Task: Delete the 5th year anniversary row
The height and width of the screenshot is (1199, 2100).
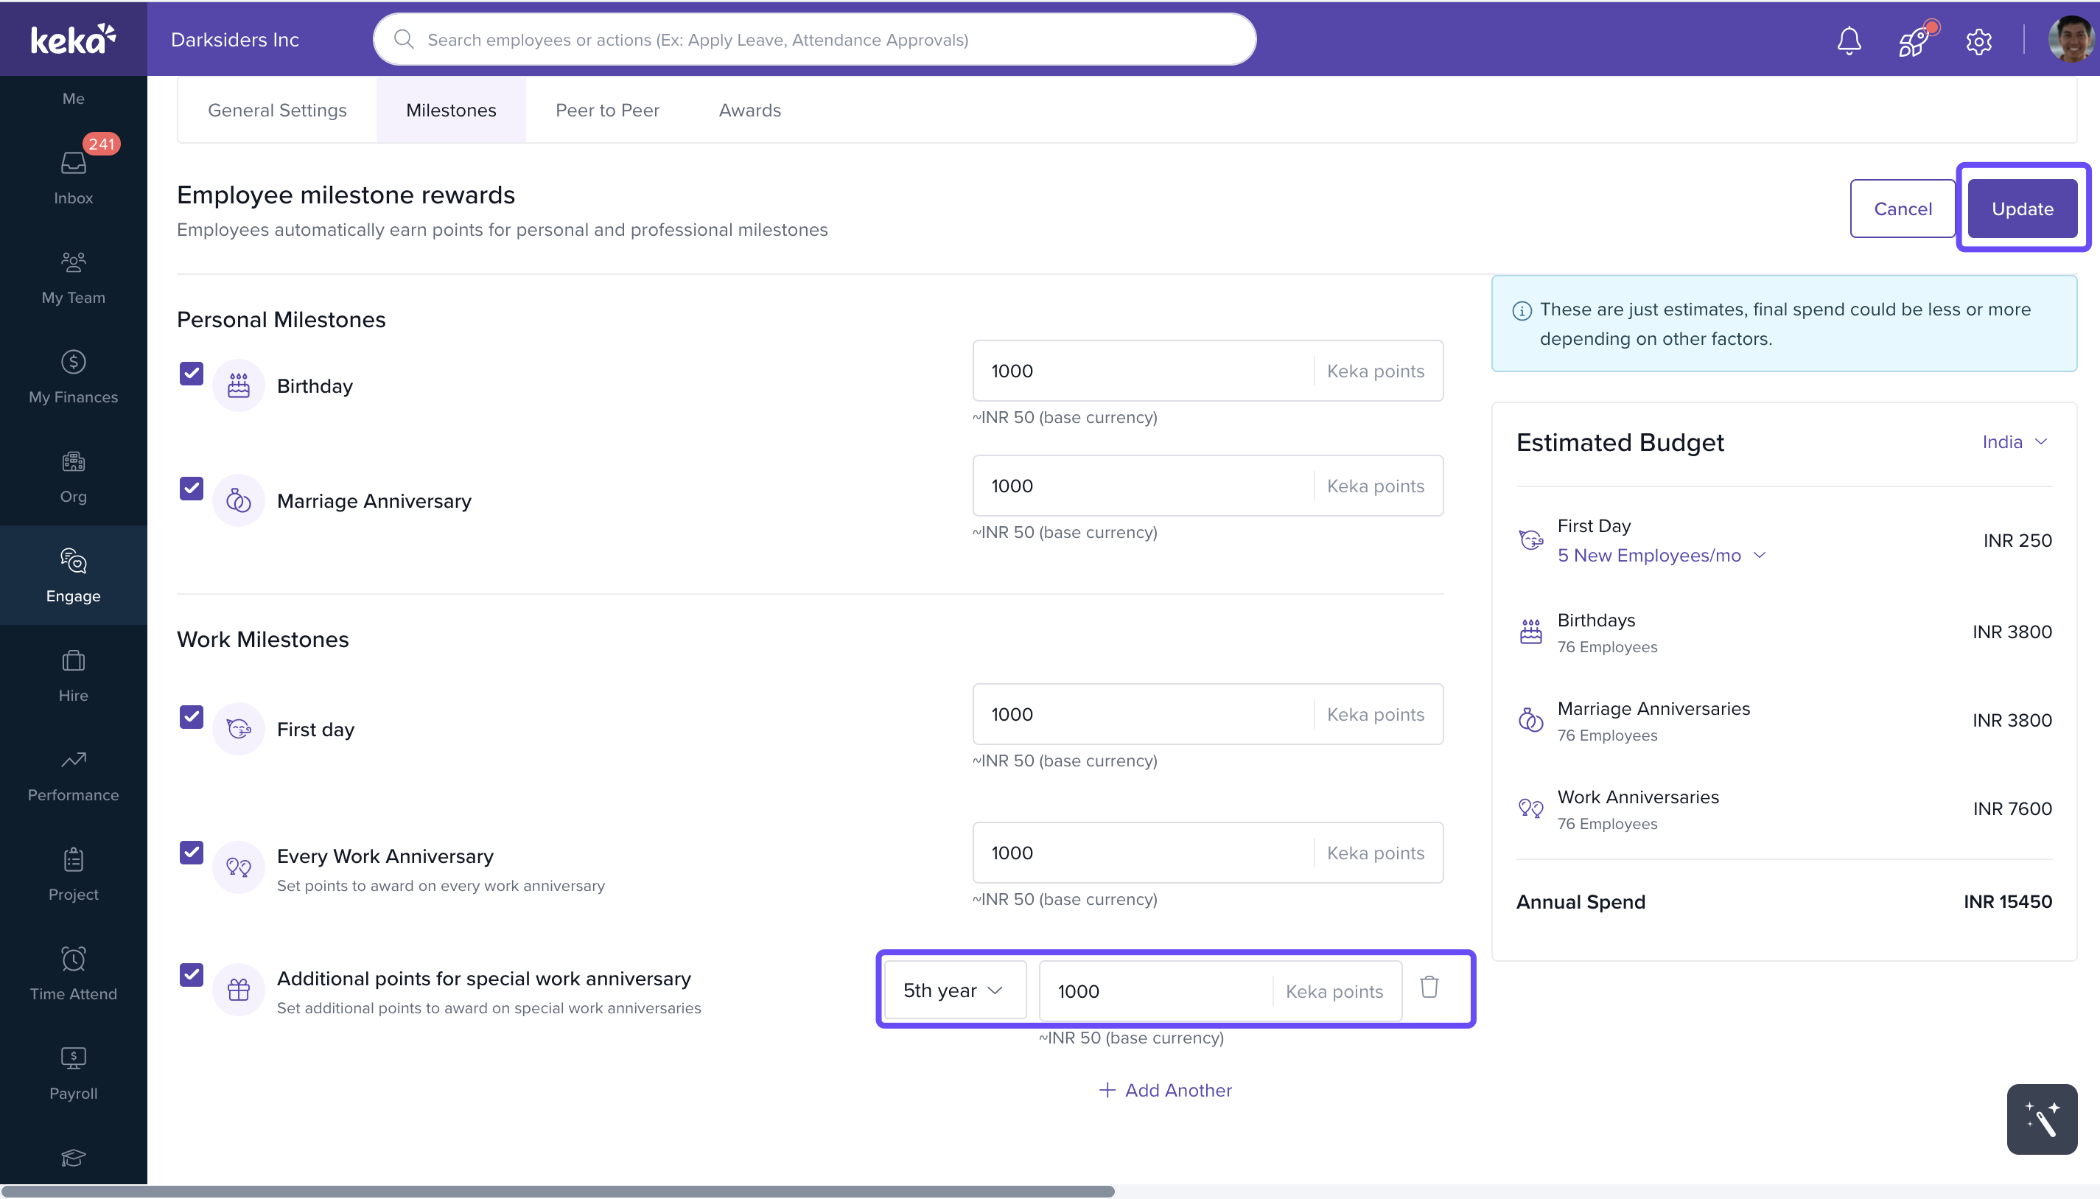Action: [1429, 987]
